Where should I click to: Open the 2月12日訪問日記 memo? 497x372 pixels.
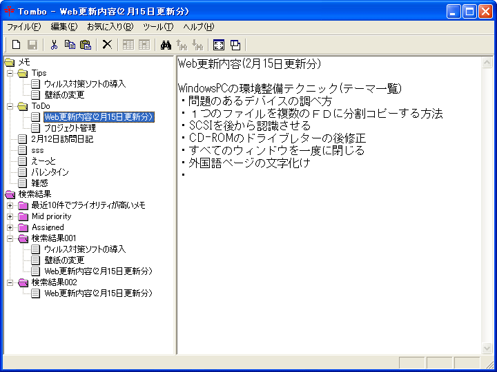pyautogui.click(x=62, y=139)
